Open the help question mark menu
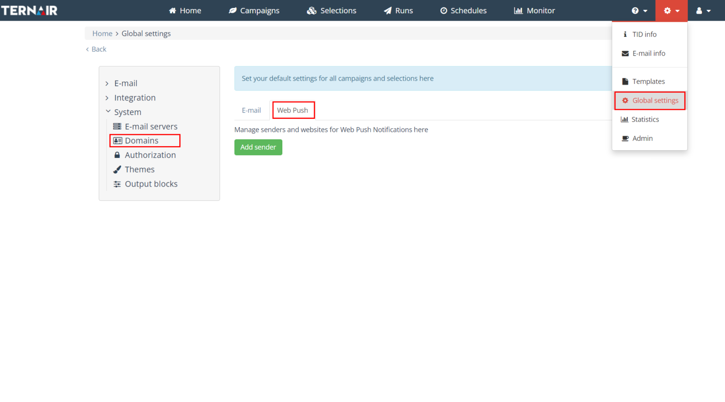 (x=640, y=10)
